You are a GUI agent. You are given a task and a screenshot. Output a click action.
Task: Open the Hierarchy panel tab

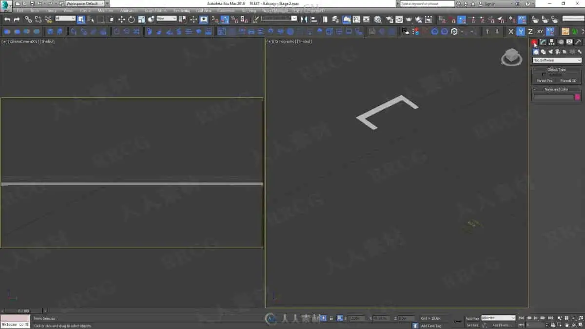pyautogui.click(x=552, y=42)
